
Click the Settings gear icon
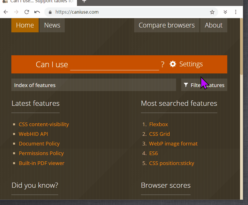(x=173, y=64)
